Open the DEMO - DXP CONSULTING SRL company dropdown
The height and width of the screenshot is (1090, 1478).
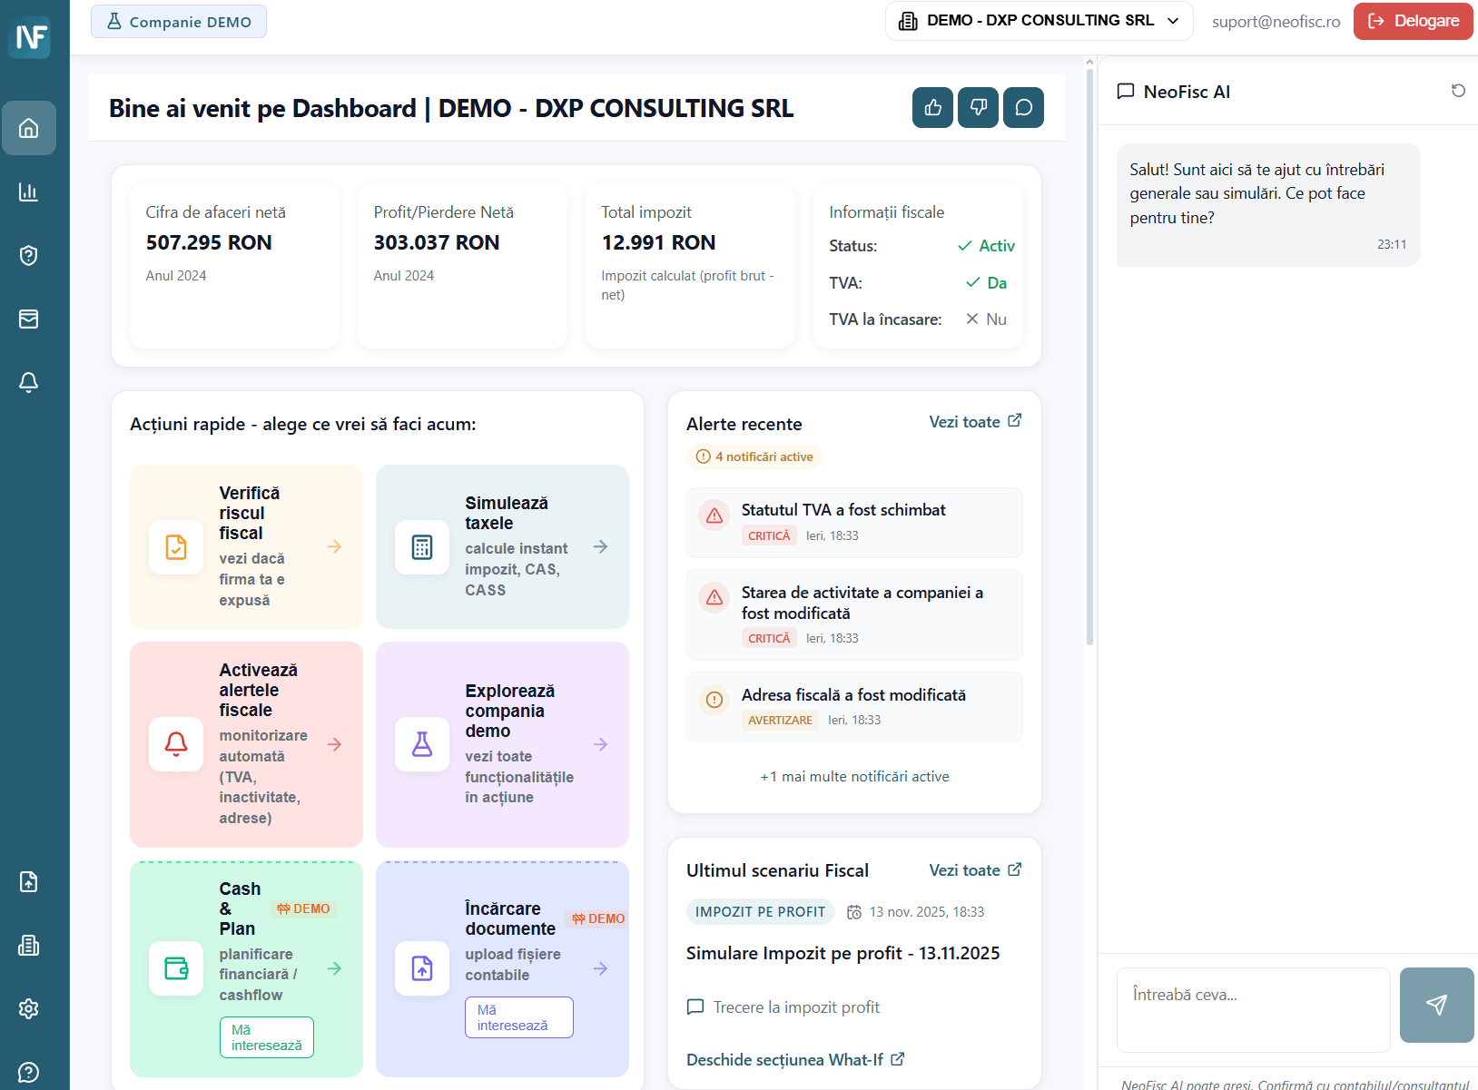click(1039, 20)
